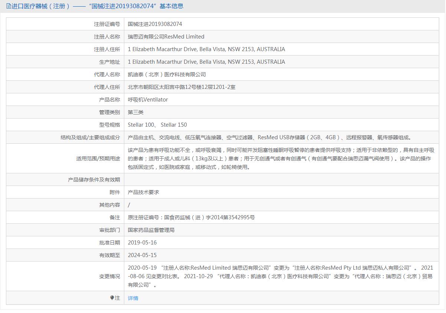Select 国家药品监督管理局 text

pos(151,230)
